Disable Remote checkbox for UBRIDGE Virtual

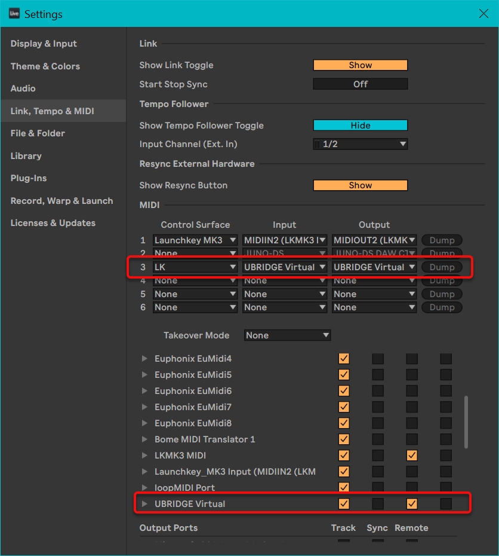pos(412,504)
